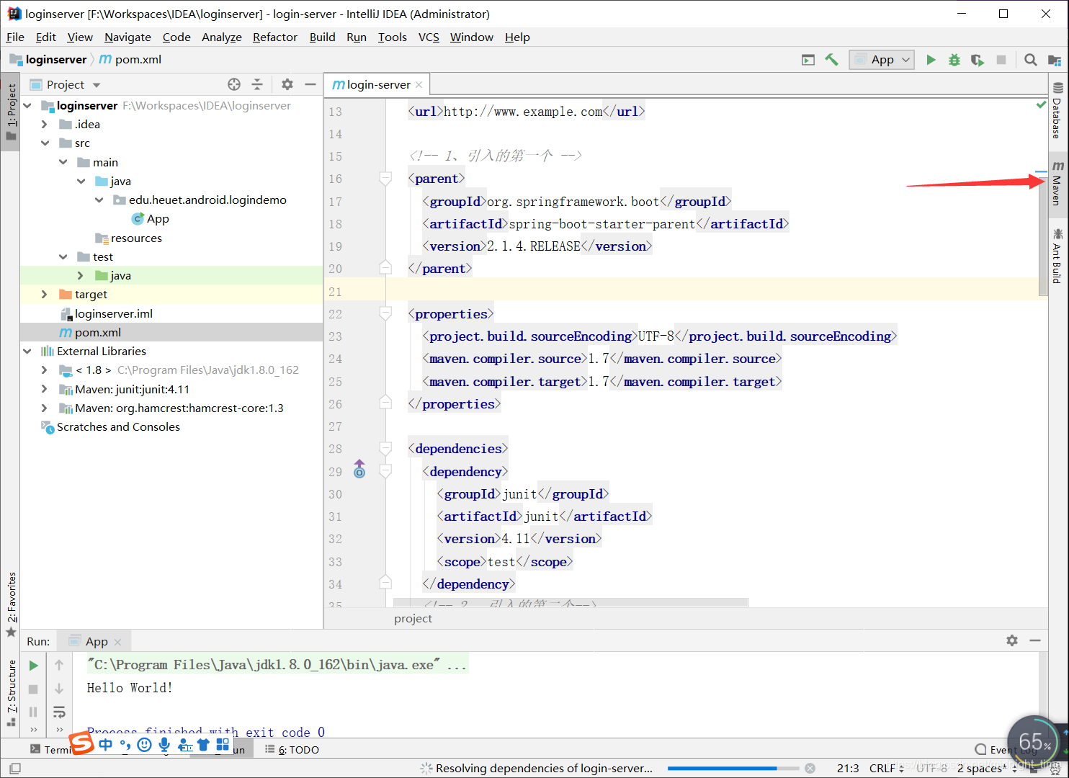This screenshot has height=778, width=1069.
Task: Hide the Project tool window
Action: pos(310,84)
